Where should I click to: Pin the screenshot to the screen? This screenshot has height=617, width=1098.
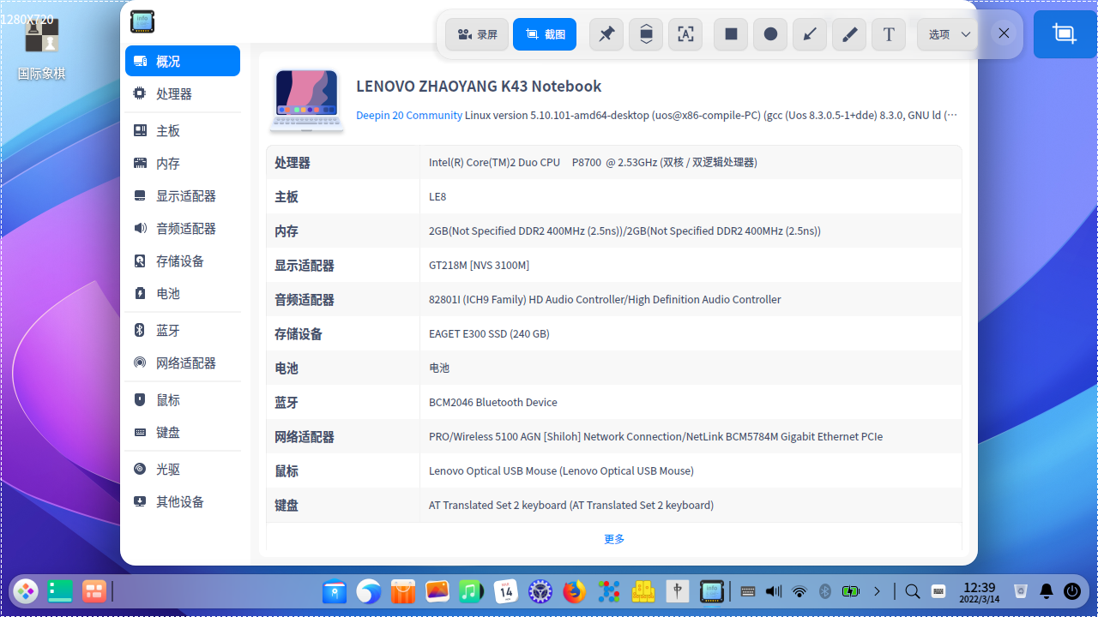point(606,33)
